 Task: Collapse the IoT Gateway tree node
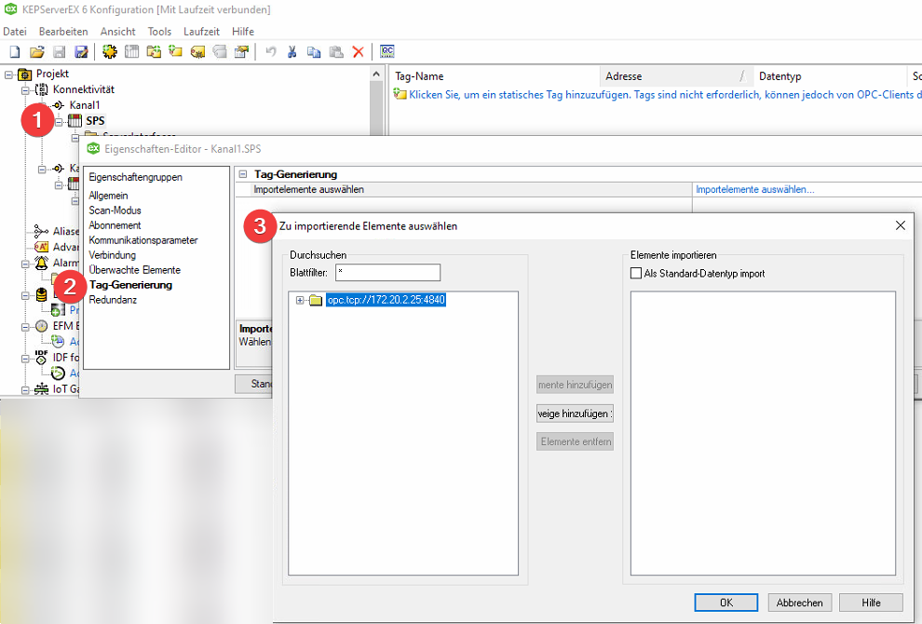[x=25, y=389]
